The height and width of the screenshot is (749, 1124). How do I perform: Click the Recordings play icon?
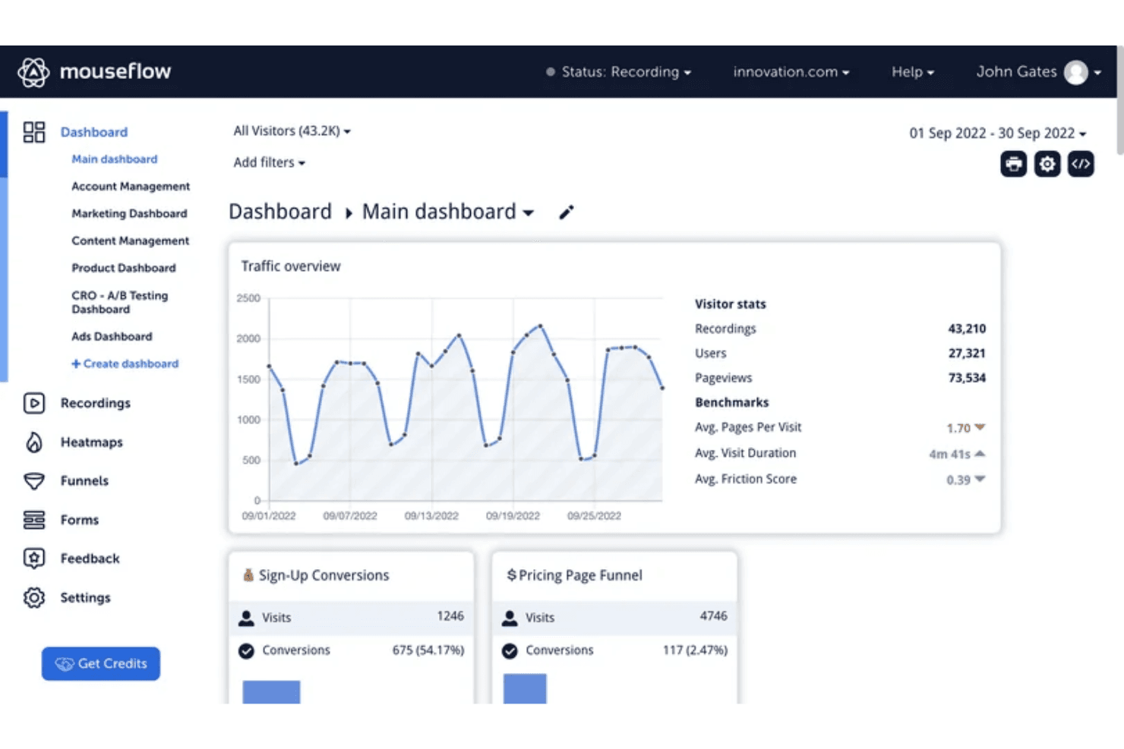pyautogui.click(x=34, y=403)
